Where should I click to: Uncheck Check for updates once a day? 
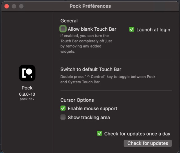point(100,134)
